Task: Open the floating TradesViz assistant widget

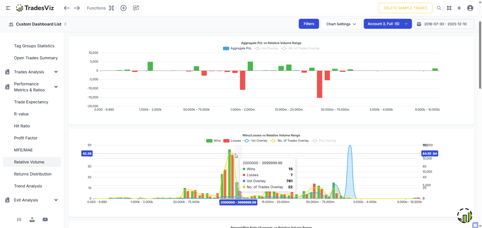Action: (x=465, y=215)
